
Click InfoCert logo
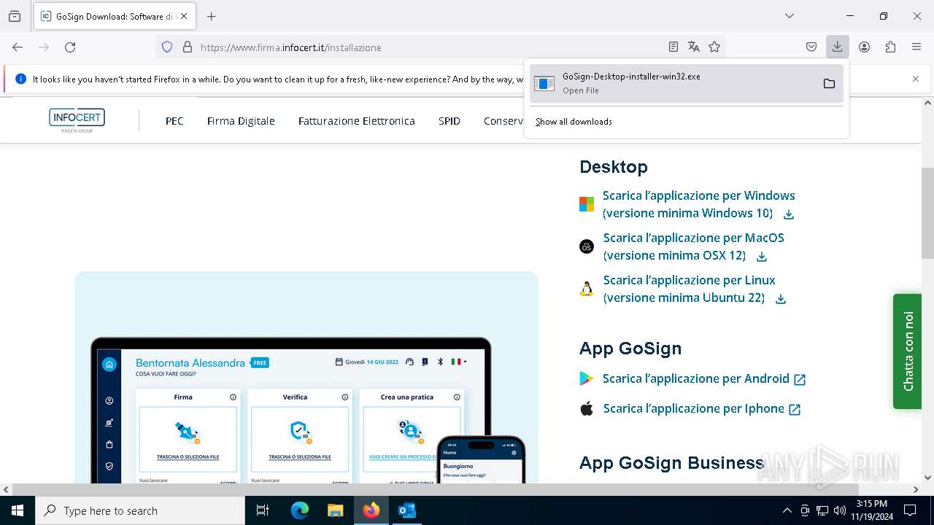[x=77, y=120]
